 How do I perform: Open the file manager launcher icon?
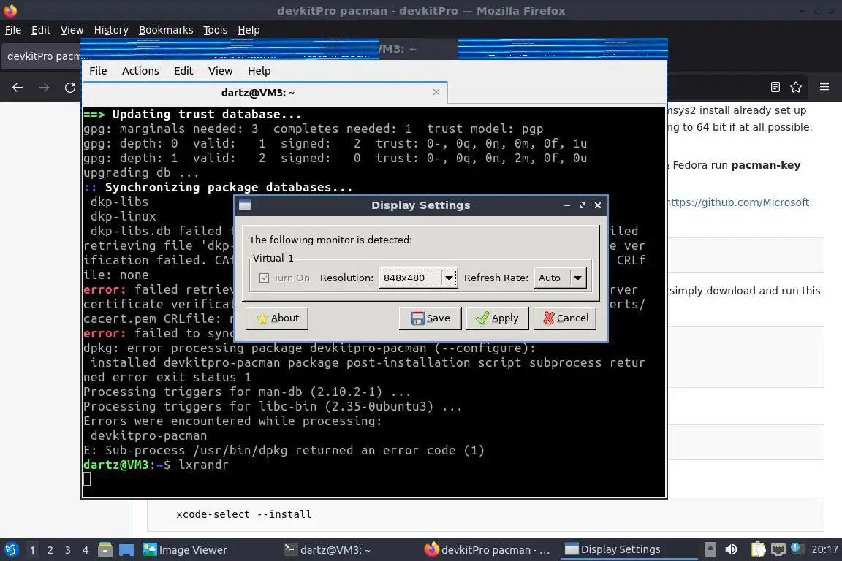coord(105,549)
